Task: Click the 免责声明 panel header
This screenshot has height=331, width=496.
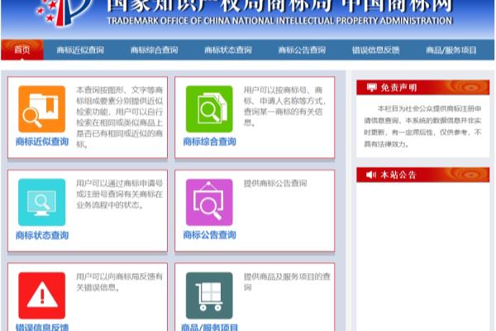Action: [423, 88]
